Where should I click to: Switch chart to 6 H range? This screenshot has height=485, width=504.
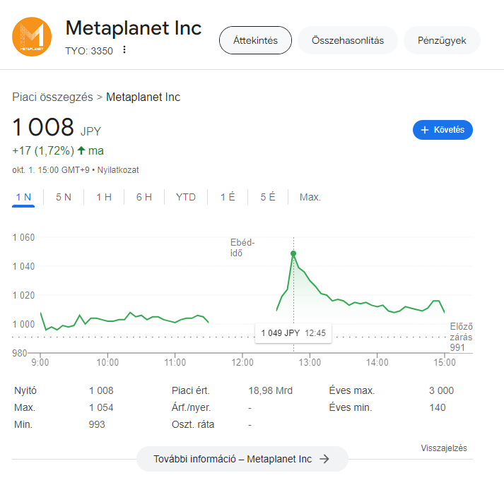coord(144,197)
